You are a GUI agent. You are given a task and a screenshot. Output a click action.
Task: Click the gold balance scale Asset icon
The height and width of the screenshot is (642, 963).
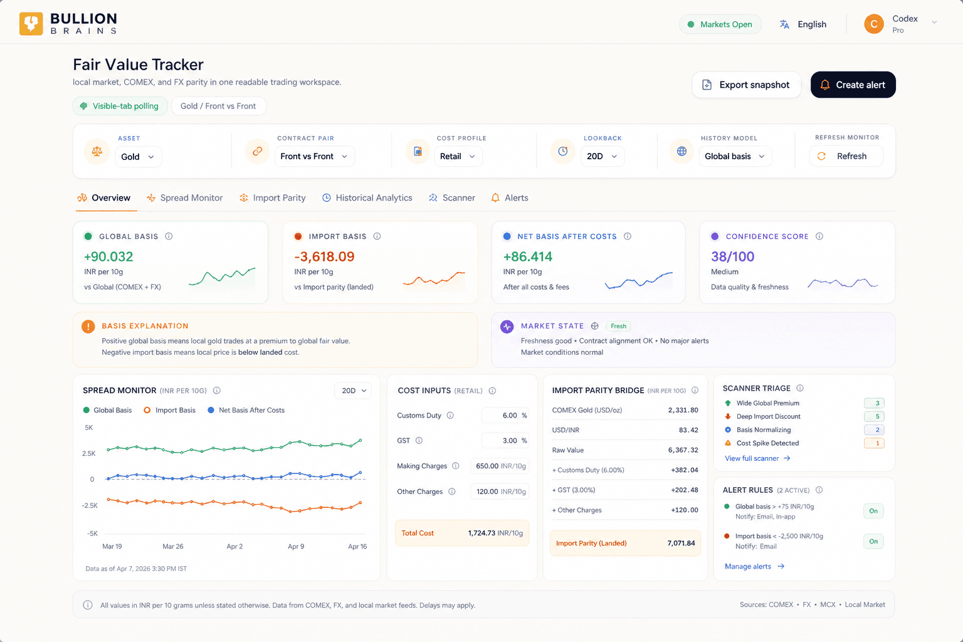[x=97, y=151]
